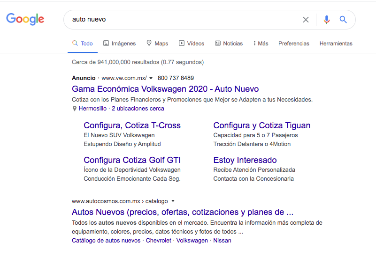Open the 'Configura, Cotiza T-Cross' link
Viewport: 376px width, 257px height.
coord(132,125)
